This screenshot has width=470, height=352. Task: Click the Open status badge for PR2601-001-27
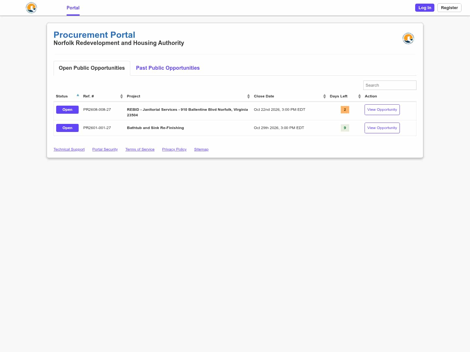point(67,128)
